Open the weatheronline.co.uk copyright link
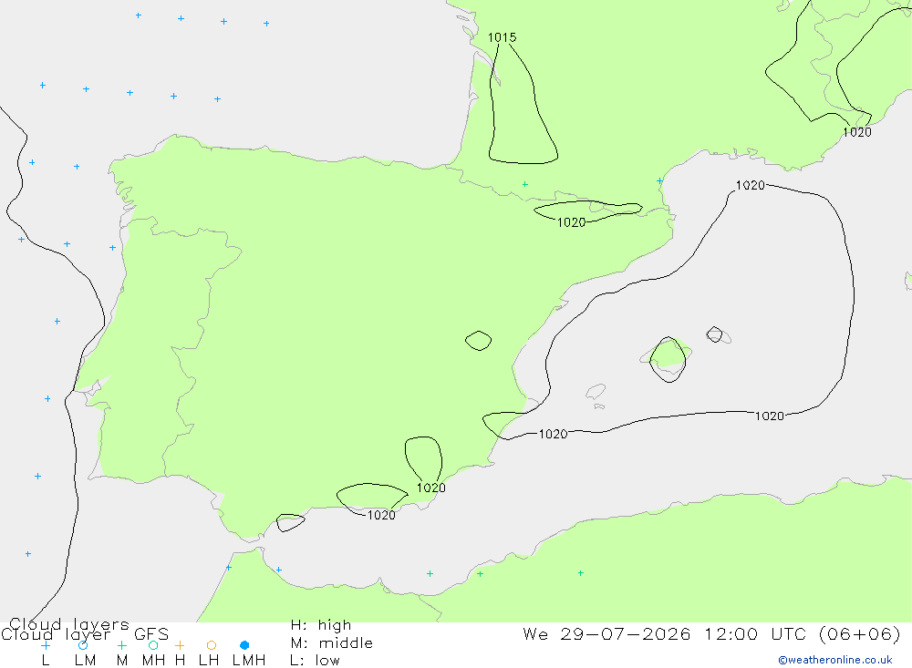This screenshot has height=668, width=912. coord(835,660)
